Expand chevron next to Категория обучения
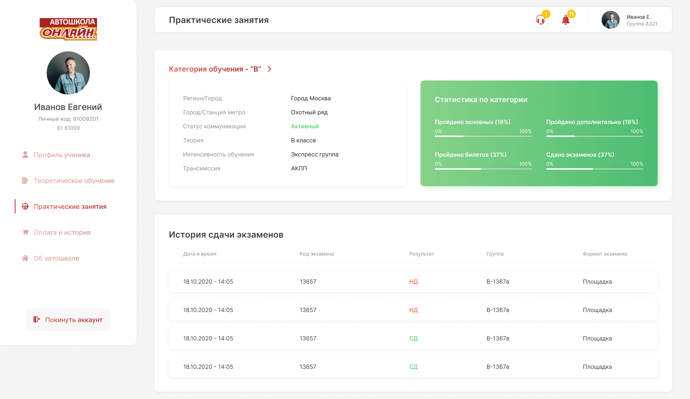Image resolution: width=690 pixels, height=399 pixels. point(270,69)
